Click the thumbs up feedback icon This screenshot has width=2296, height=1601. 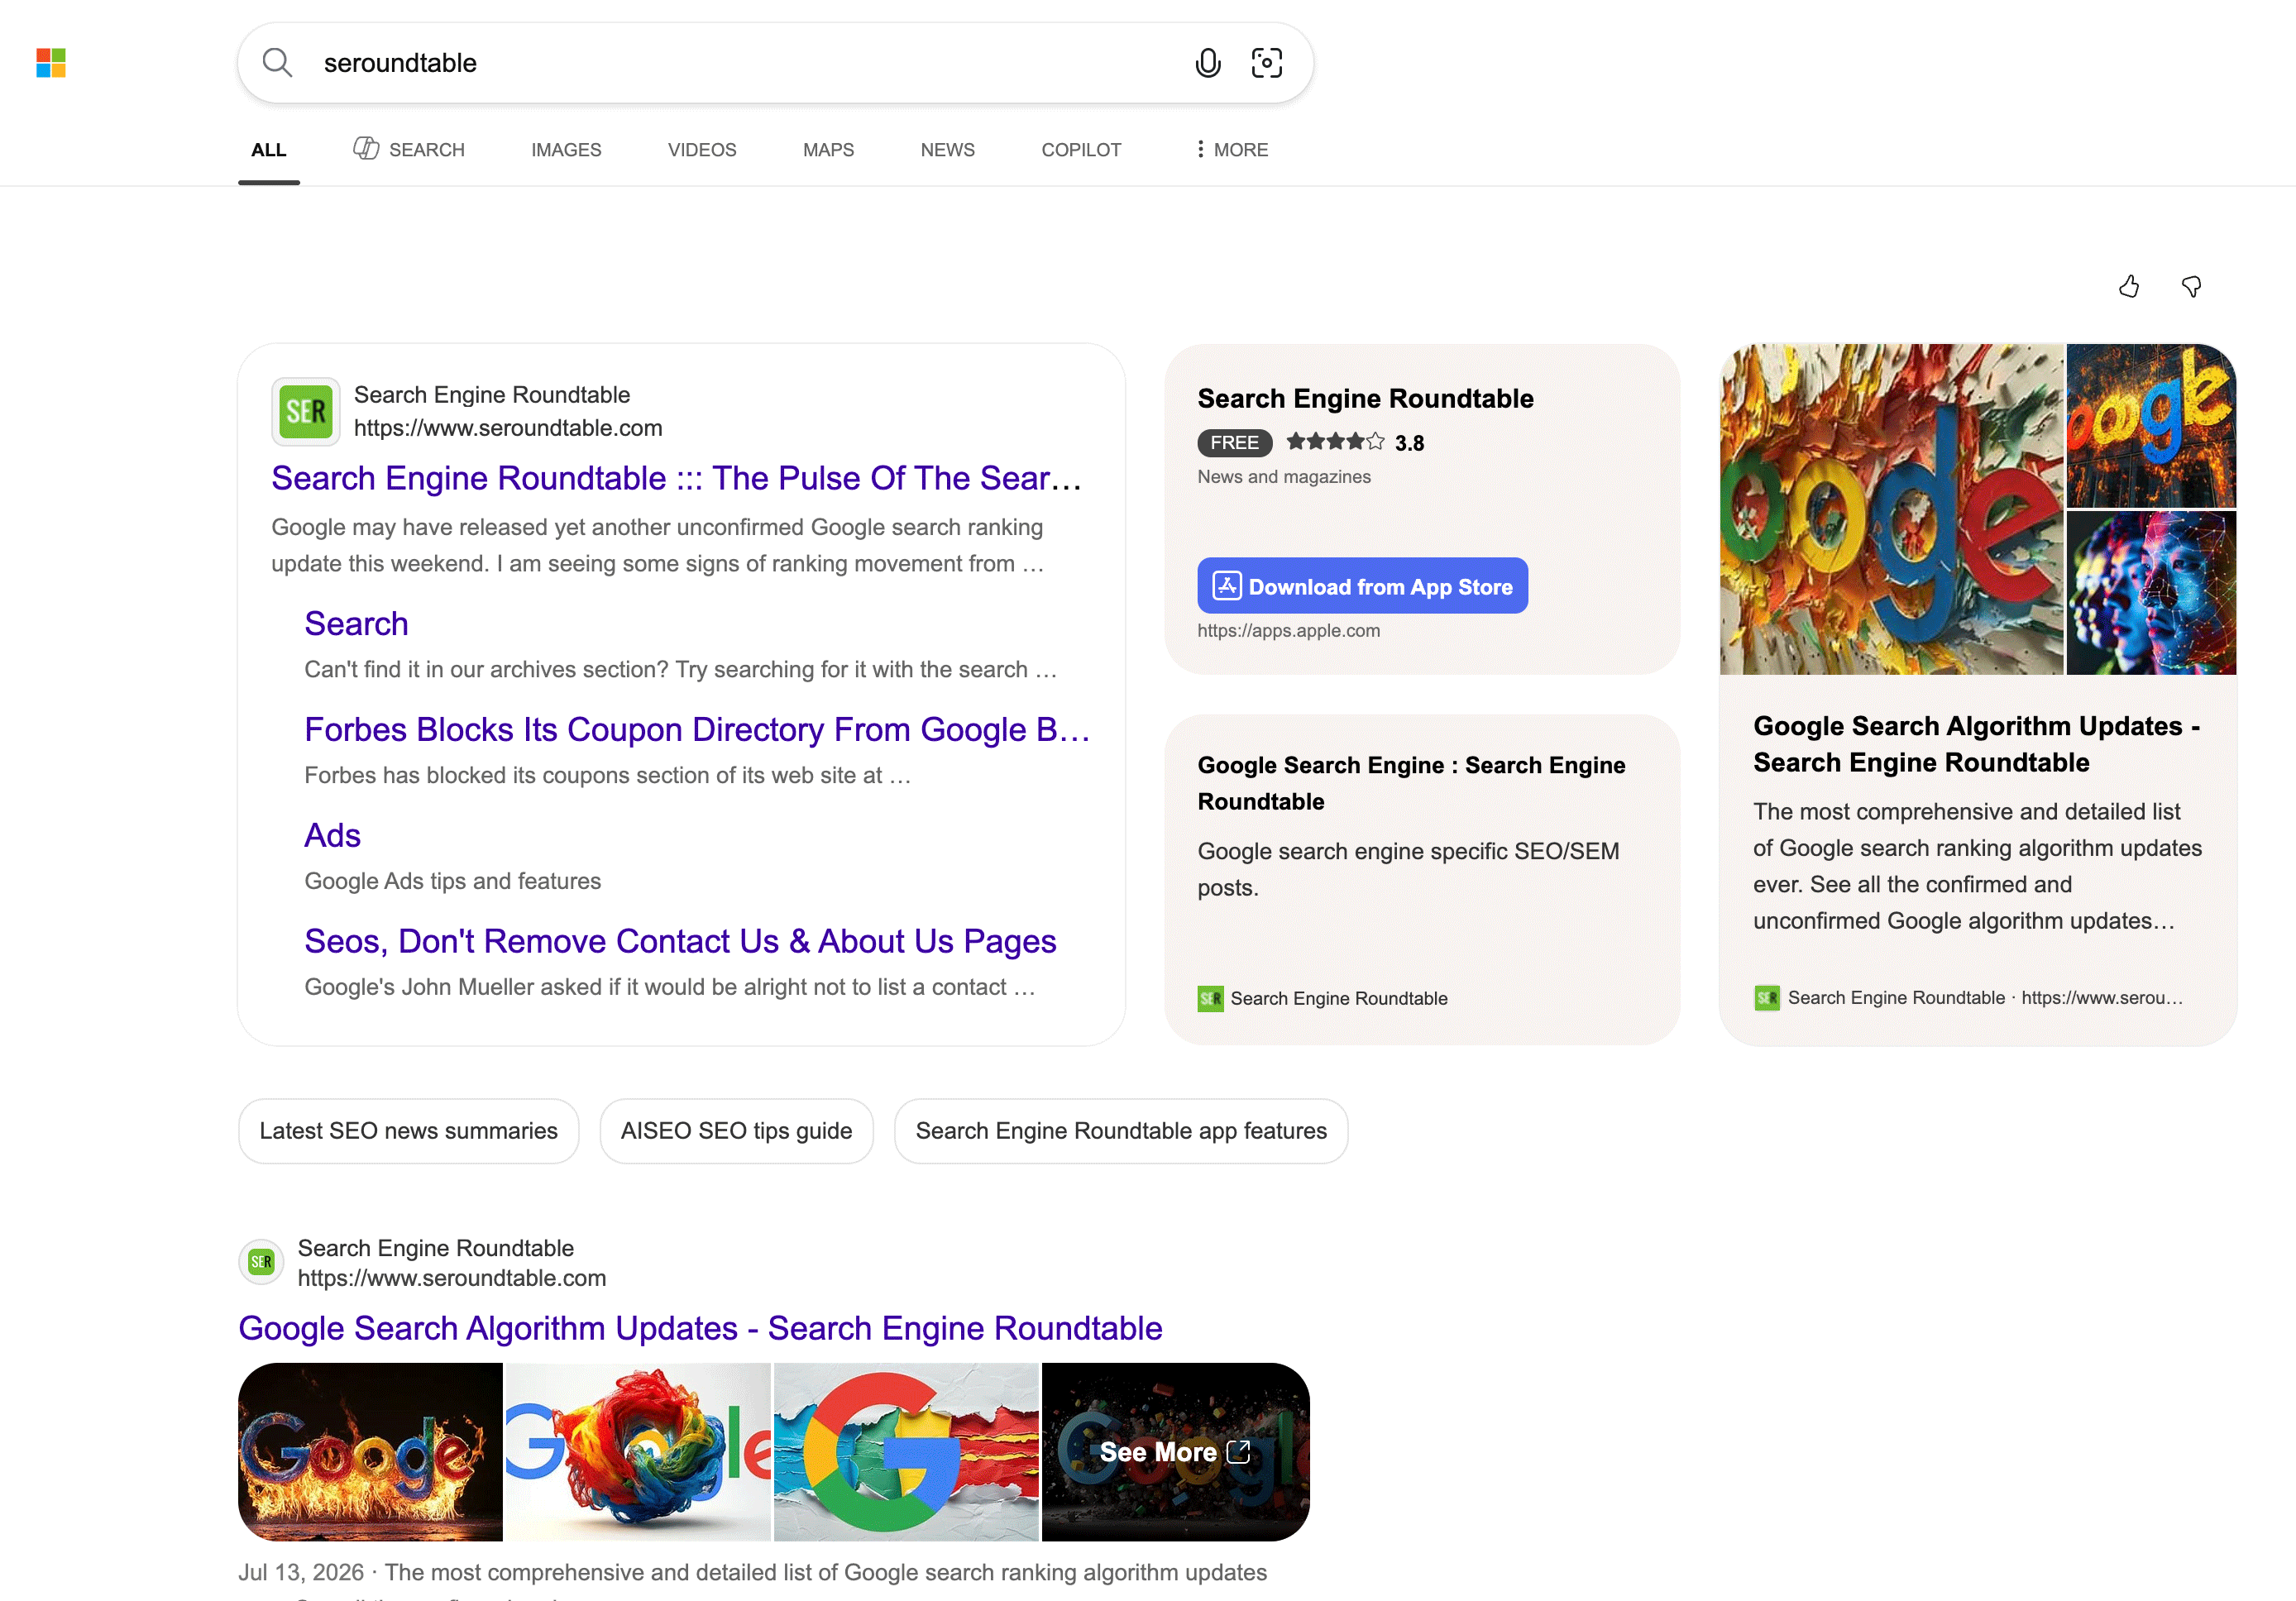point(2129,287)
